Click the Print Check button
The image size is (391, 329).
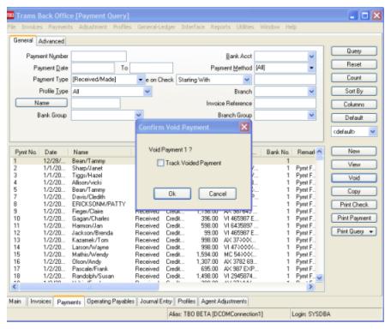coord(354,205)
